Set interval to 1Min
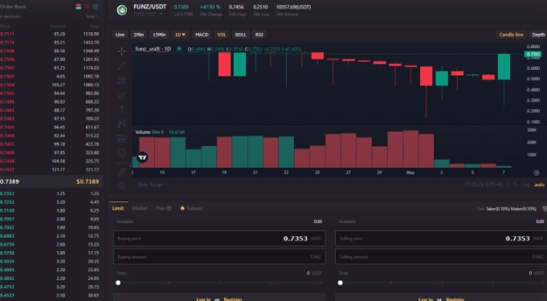 point(138,35)
